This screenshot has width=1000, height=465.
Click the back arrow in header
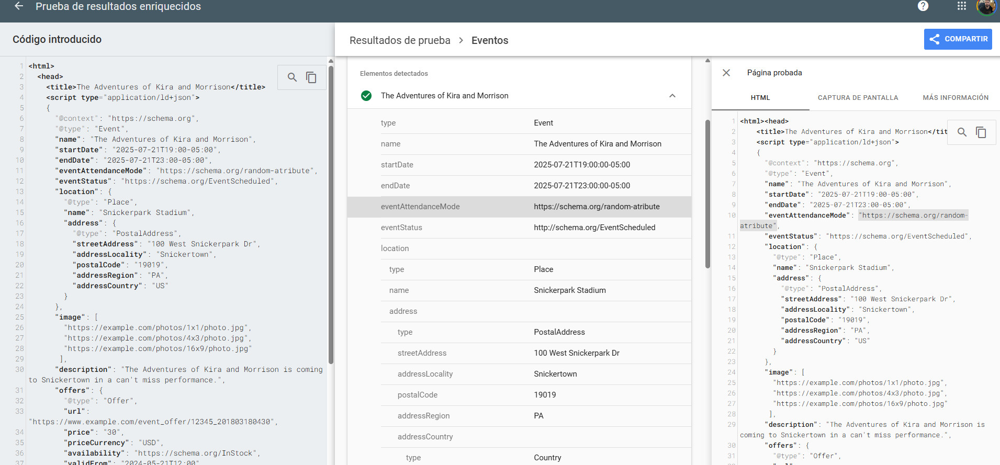pos(19,6)
